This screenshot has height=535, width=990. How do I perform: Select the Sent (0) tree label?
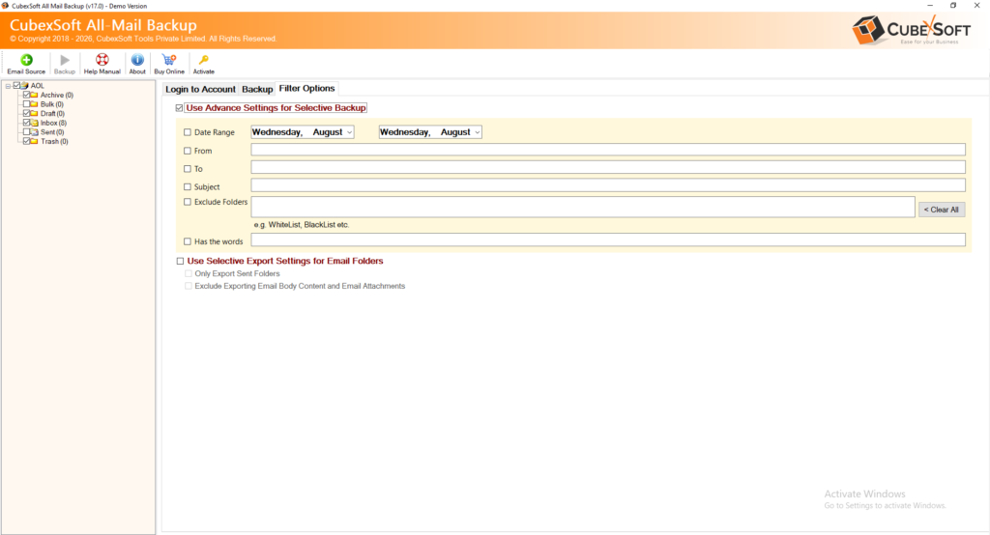[x=52, y=132]
